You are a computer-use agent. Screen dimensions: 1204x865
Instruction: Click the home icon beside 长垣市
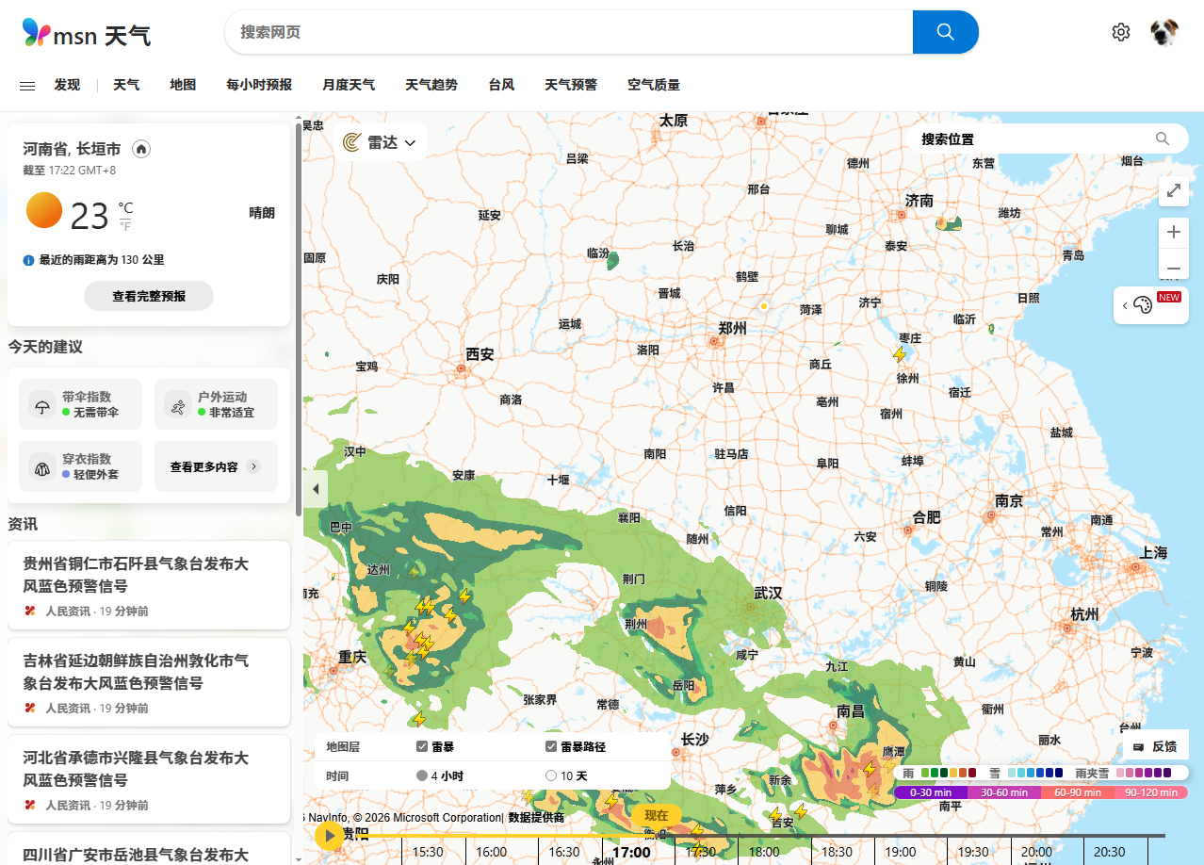tap(141, 149)
